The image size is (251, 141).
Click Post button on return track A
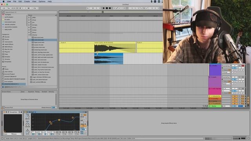coord(243,96)
